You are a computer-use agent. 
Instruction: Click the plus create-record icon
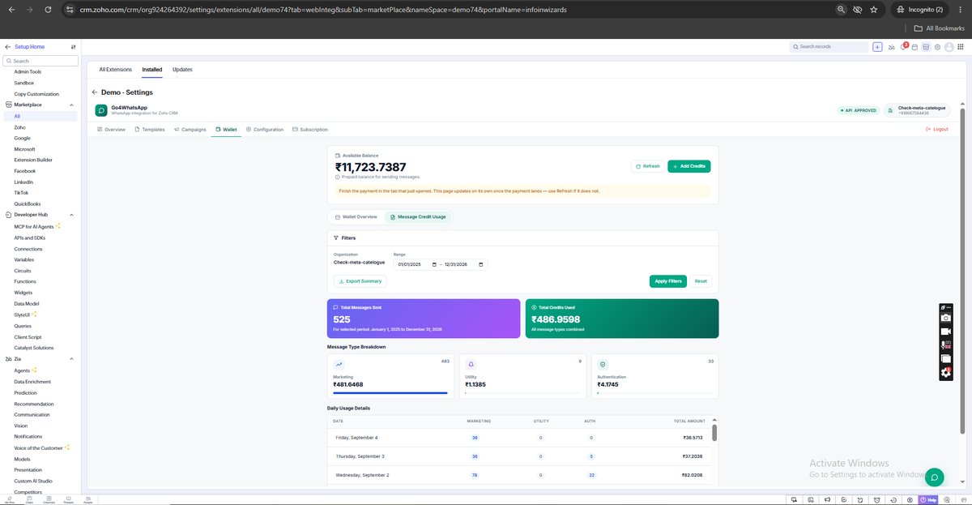877,47
